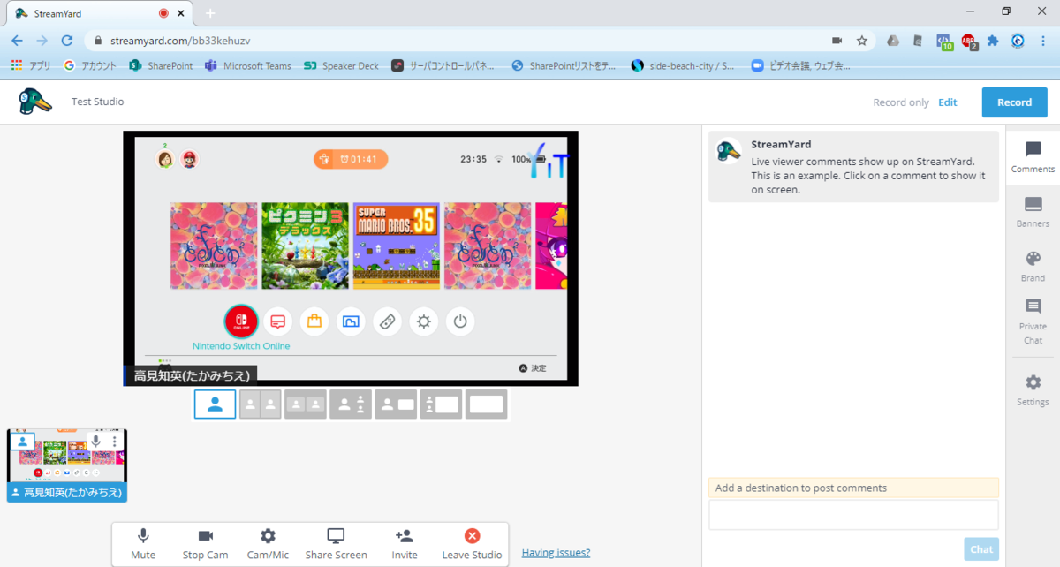Mute the microphone in the bottom toolbar
Image resolution: width=1060 pixels, height=567 pixels.
[x=143, y=543]
